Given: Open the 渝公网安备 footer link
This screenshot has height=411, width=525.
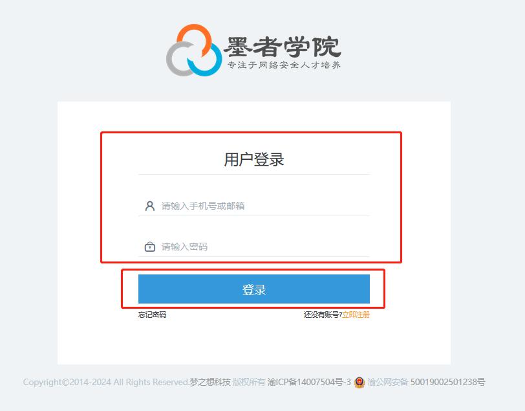Looking at the screenshot, I should [387, 382].
